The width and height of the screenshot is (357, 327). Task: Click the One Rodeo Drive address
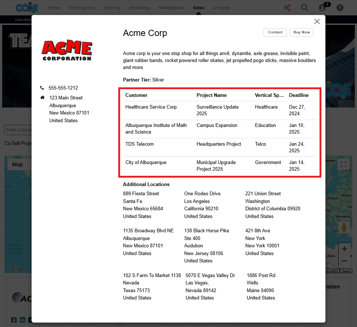202,205
